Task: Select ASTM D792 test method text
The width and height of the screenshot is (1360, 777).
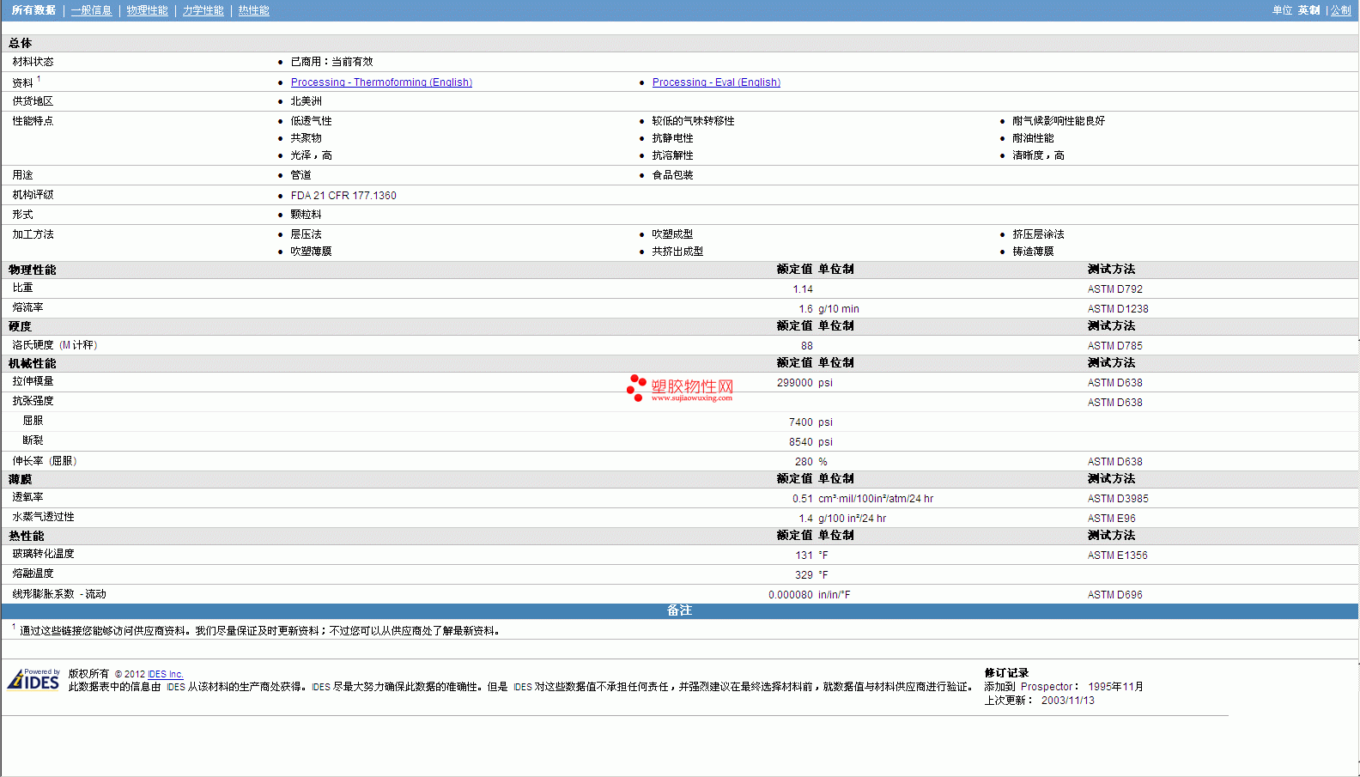Action: click(1114, 289)
